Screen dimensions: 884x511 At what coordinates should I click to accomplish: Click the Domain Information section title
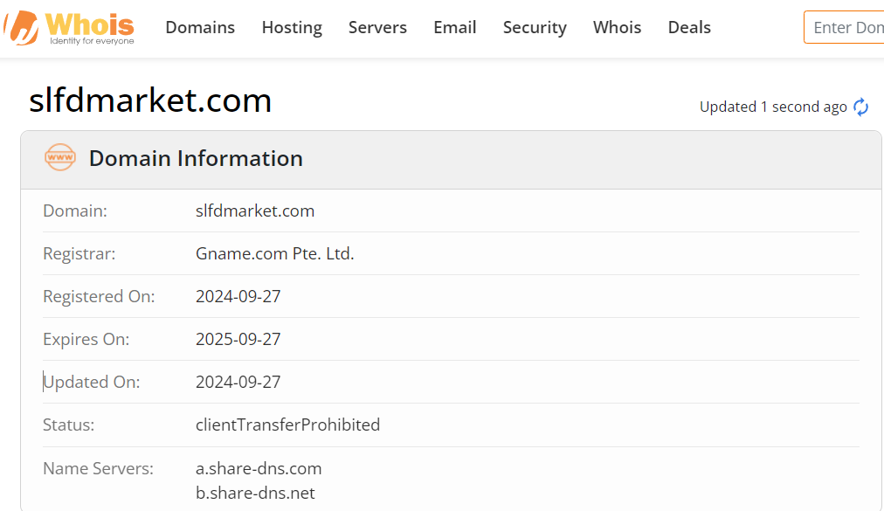pyautogui.click(x=197, y=158)
